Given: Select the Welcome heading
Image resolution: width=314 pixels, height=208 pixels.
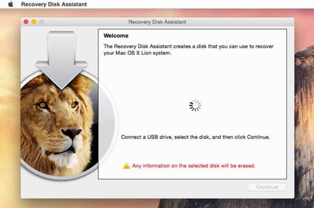Looking at the screenshot, I should click(116, 36).
